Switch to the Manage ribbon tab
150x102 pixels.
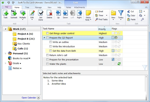click(38, 8)
